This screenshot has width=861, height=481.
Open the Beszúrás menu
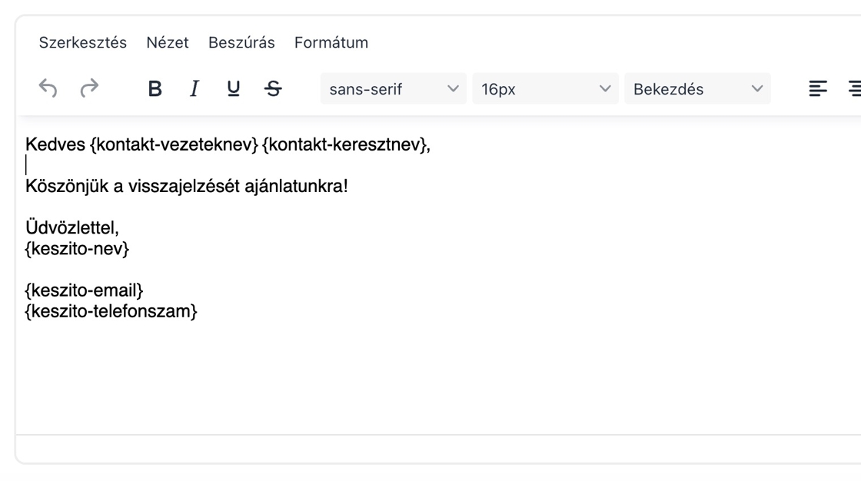[241, 43]
